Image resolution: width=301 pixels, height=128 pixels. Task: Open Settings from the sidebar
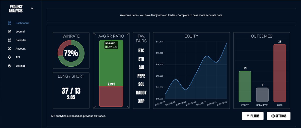tap(20, 66)
